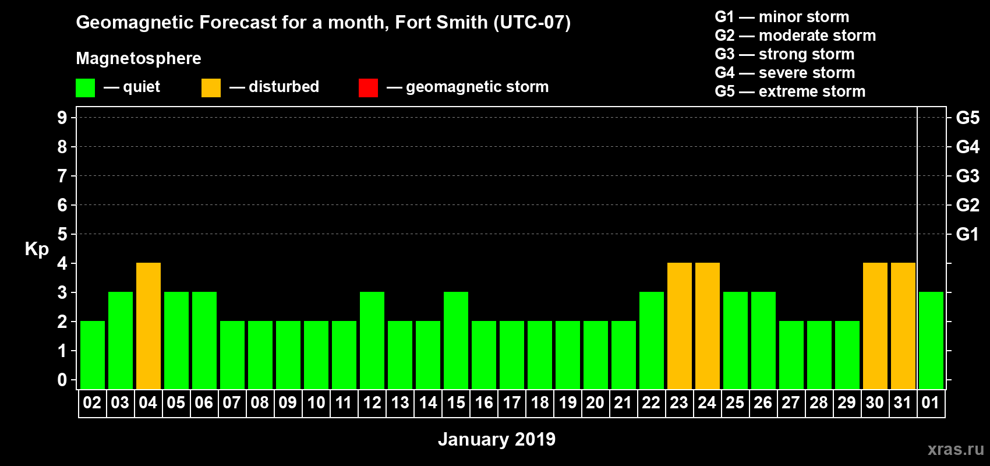Click the '— geomagnetic storm' legend label

pos(468,87)
